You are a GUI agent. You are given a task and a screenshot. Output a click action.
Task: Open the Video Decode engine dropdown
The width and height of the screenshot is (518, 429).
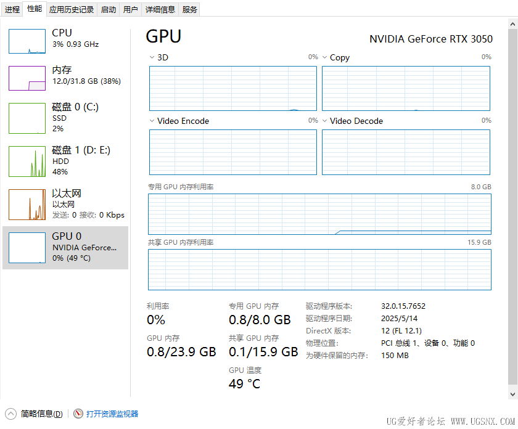[325, 121]
